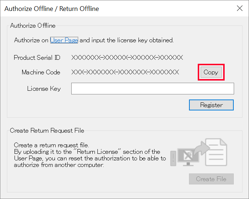Select the Machine Code value text
Viewport: 249px width, 199px height.
(x=125, y=72)
